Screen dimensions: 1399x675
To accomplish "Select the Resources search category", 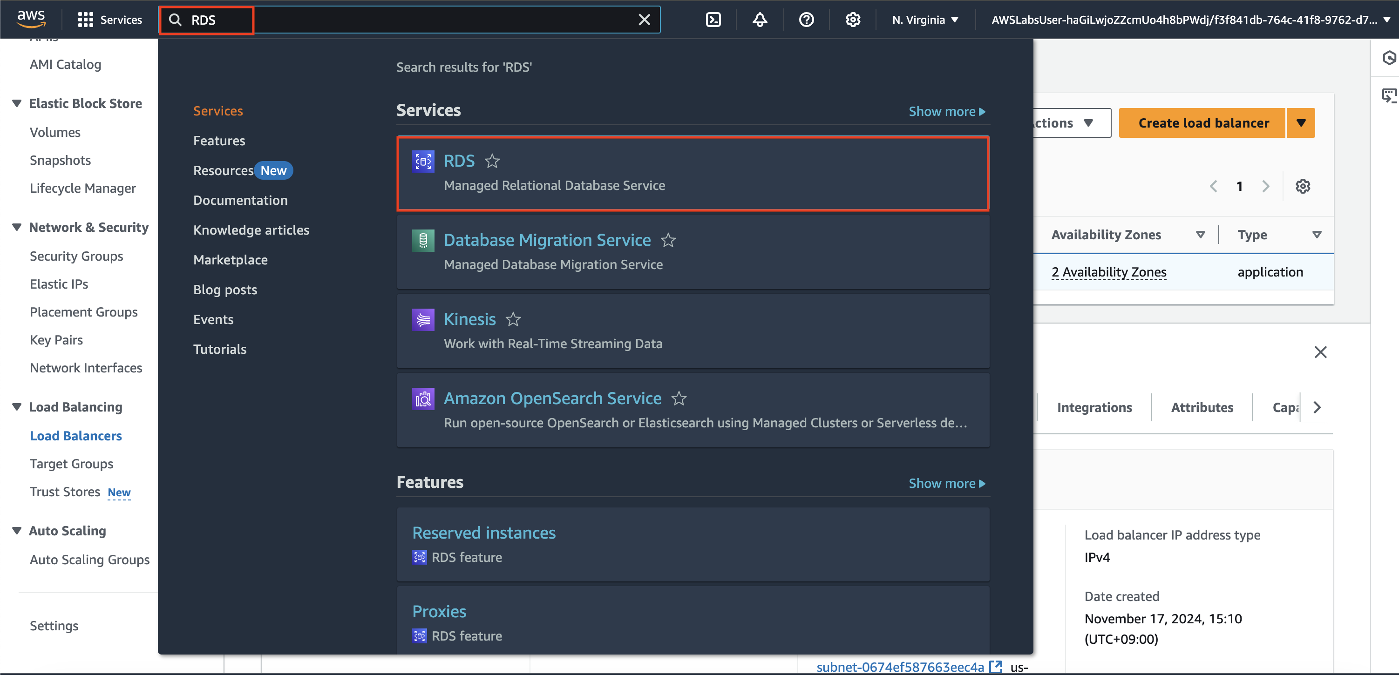I will tap(223, 170).
